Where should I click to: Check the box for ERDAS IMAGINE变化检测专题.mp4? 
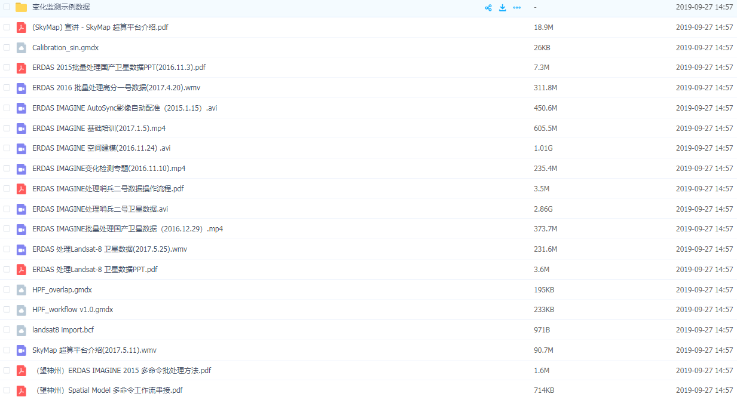pyautogui.click(x=7, y=169)
